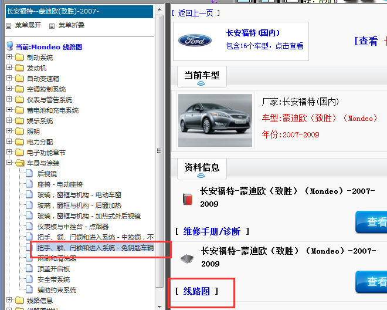Open the 维修手册/诊断 link
387x310 pixels.
point(212,232)
